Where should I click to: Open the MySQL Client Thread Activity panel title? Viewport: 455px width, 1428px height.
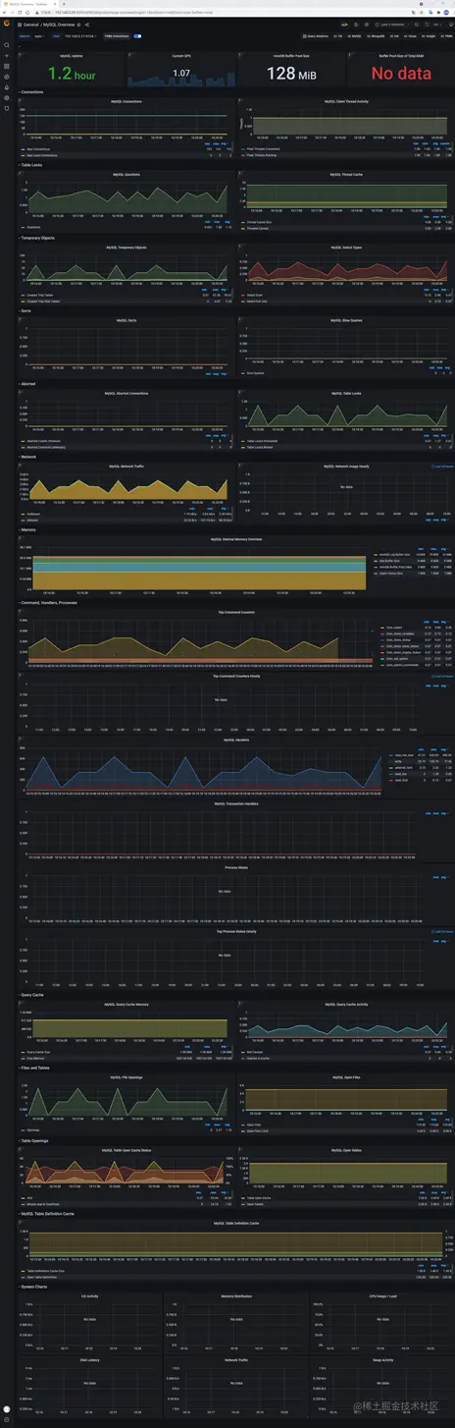(346, 101)
